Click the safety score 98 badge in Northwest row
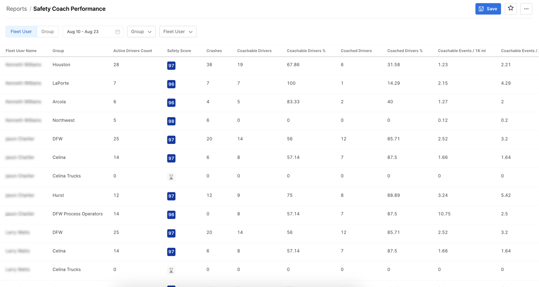The image size is (539, 287). tap(171, 121)
